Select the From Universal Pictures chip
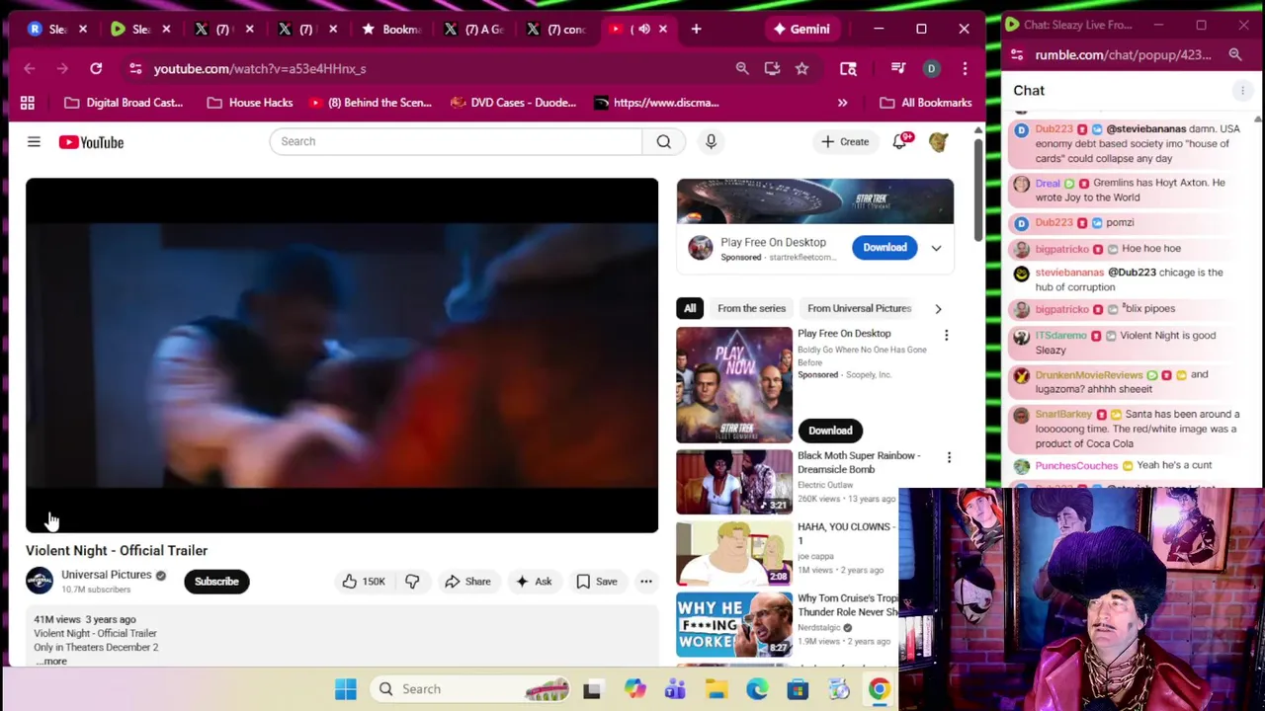The image size is (1265, 711). pos(859,309)
